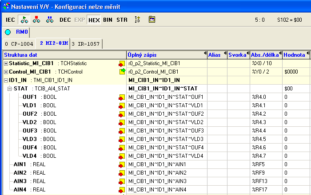Click the input arrow icon for OUF4
The width and height of the screenshot is (311, 195).
tap(122, 148)
